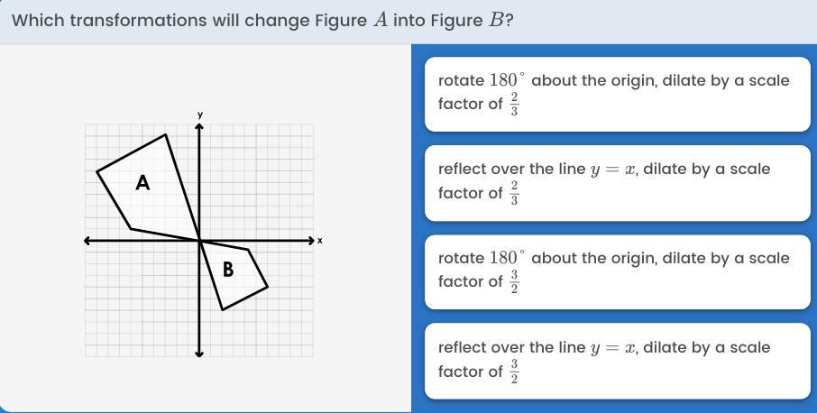Click the letter A label inside the larger figure
Screen dimensions: 817x413
pos(142,183)
